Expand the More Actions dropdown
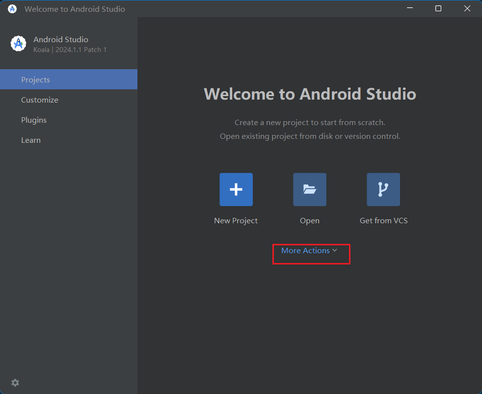 pos(309,250)
